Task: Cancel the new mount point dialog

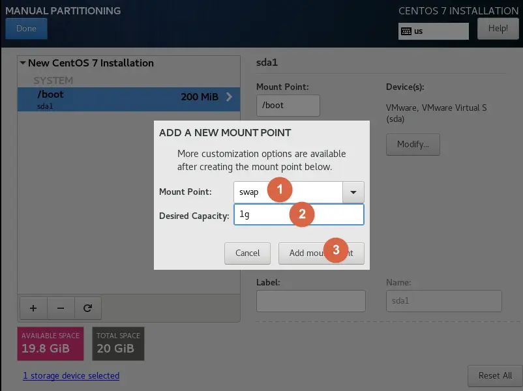Action: tap(248, 253)
